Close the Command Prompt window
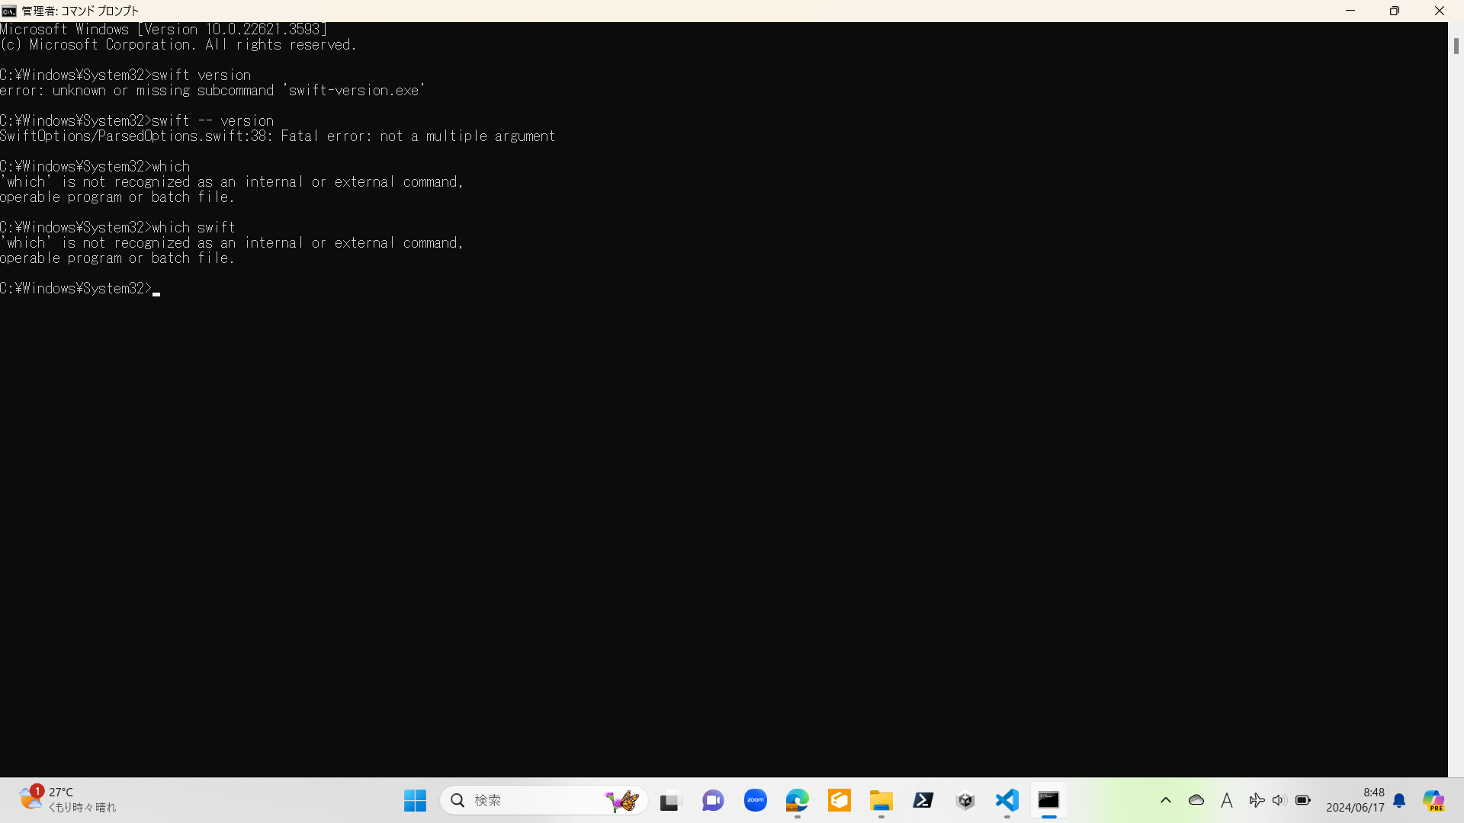The height and width of the screenshot is (823, 1464). coord(1440,11)
